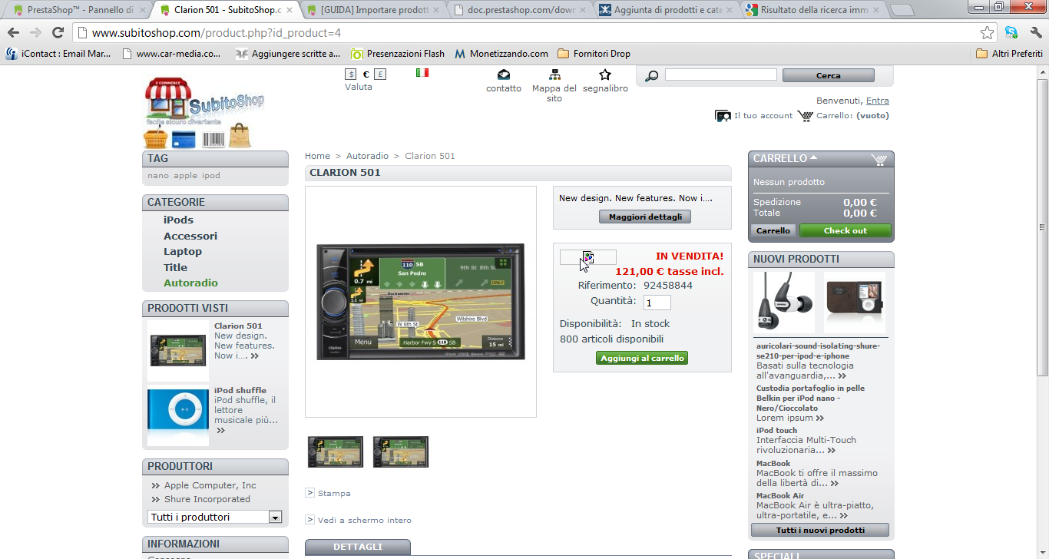Image resolution: width=1049 pixels, height=559 pixels.
Task: Click the Cerca search button
Action: coord(828,75)
